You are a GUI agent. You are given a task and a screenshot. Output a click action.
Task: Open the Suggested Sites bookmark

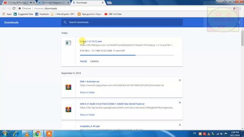pos(24,14)
